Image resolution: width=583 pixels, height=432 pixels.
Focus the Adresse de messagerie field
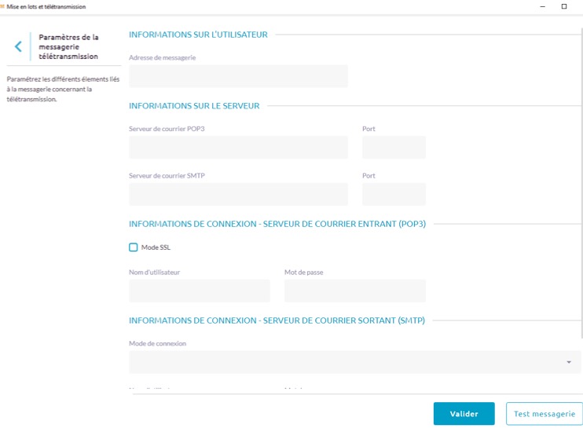pyautogui.click(x=238, y=76)
